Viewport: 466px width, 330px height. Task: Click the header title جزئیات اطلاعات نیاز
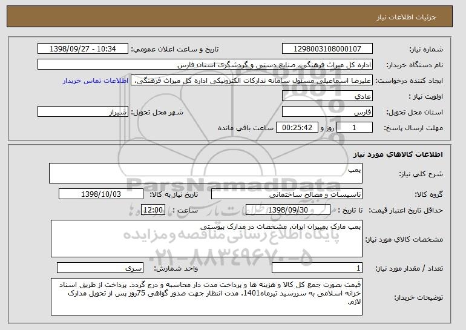click(x=406, y=17)
